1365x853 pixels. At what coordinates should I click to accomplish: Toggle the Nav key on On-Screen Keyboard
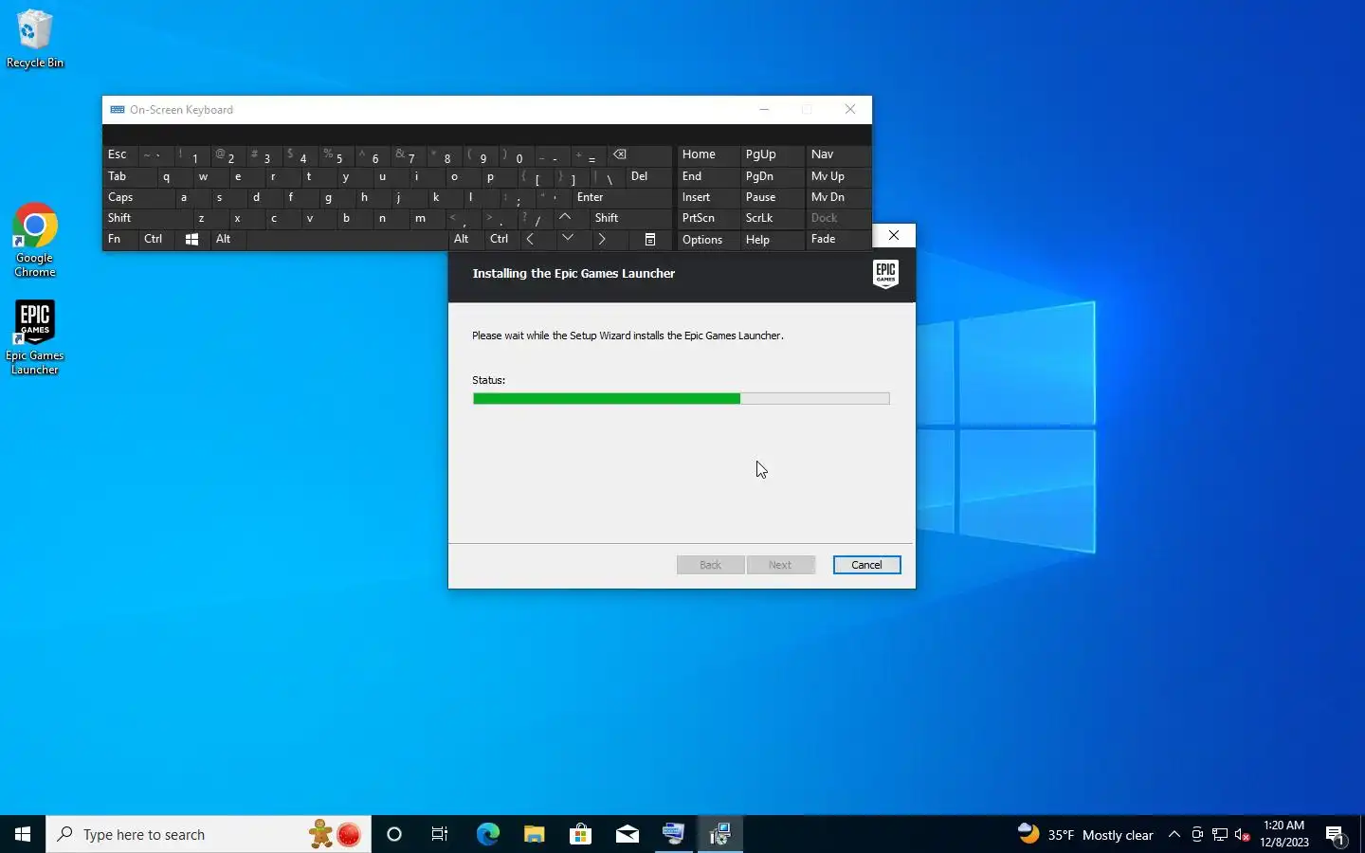pos(837,154)
